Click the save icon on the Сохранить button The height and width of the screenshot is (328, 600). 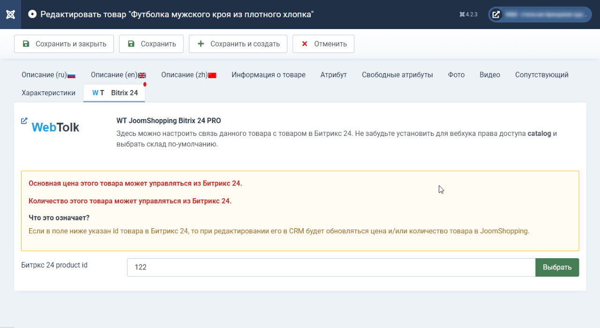pos(131,43)
